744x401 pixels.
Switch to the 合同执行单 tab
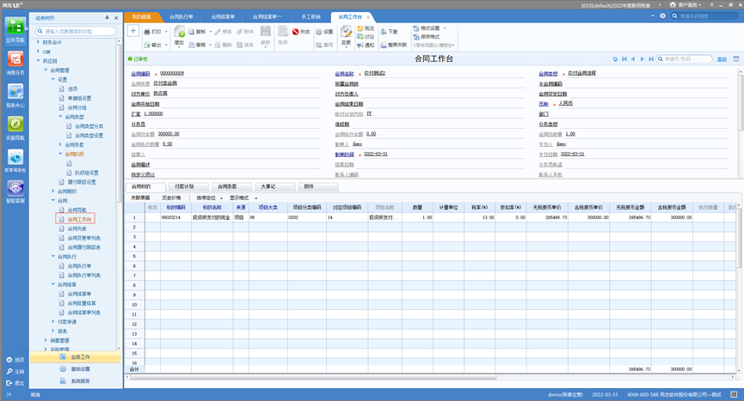pyautogui.click(x=181, y=16)
